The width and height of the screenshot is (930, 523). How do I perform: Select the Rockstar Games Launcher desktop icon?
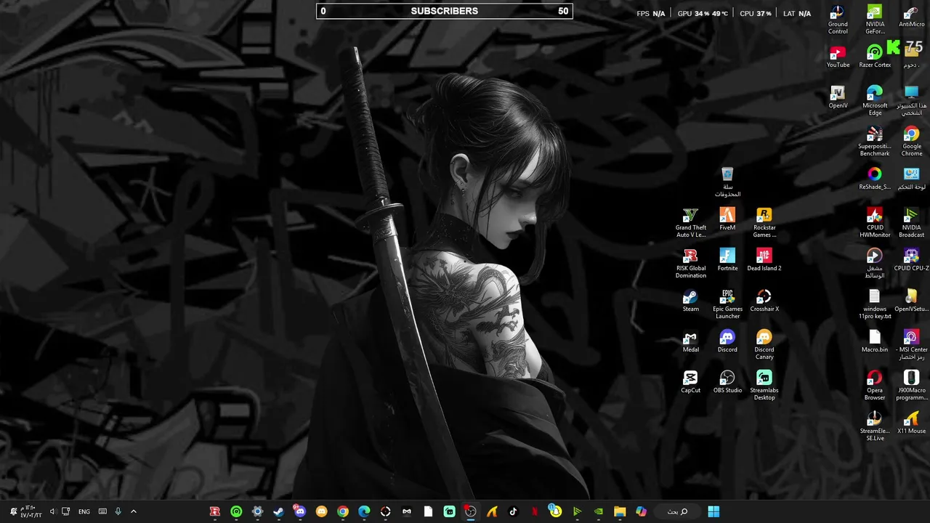(764, 223)
